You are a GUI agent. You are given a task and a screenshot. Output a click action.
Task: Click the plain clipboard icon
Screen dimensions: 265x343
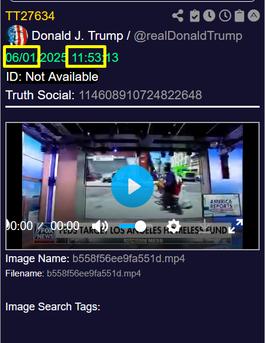pyautogui.click(x=239, y=15)
